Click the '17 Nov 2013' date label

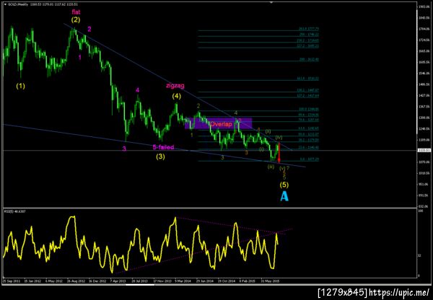tap(162, 281)
